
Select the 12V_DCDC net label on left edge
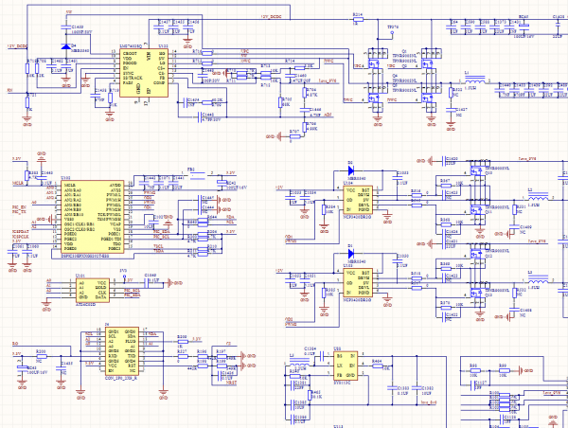pyautogui.click(x=18, y=46)
